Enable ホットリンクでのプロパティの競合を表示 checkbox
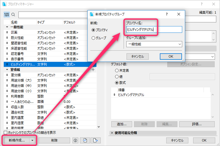220x146 pixels. [5, 132]
